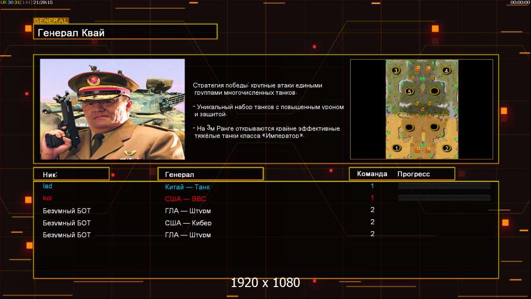This screenshot has width=531, height=299.
Task: Click 'США — Кибер' general entry
Action: click(188, 223)
